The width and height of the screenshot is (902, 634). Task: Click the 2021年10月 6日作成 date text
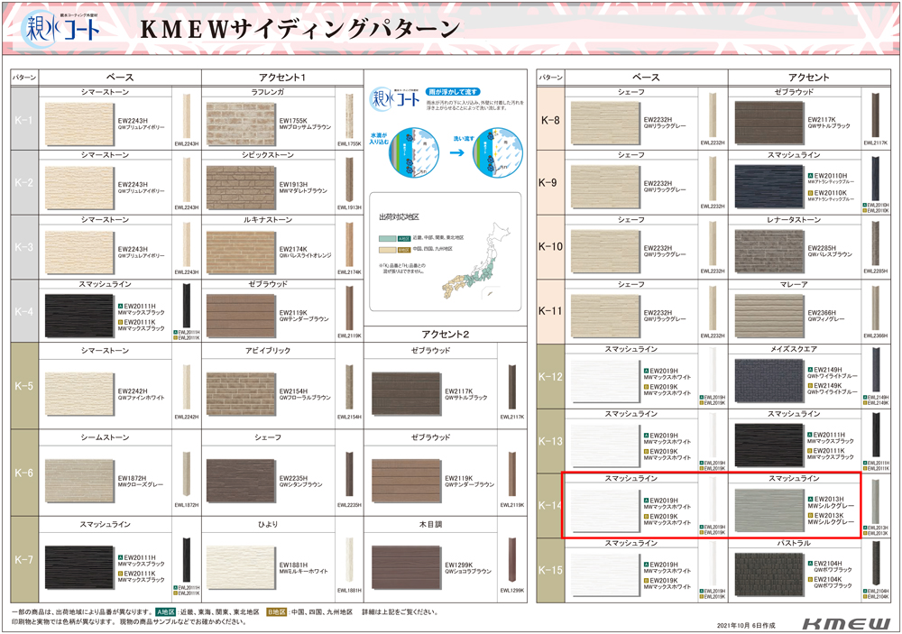point(746,625)
